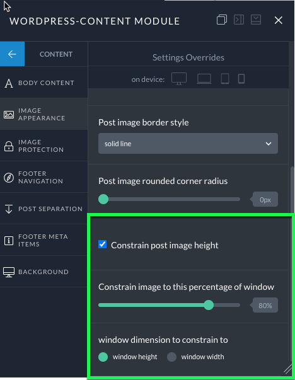Image resolution: width=295 pixels, height=380 pixels.
Task: Click the duplicate-window icon in header
Action: (221, 20)
